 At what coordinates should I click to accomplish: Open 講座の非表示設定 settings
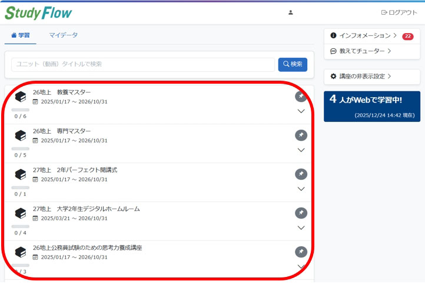coord(360,76)
